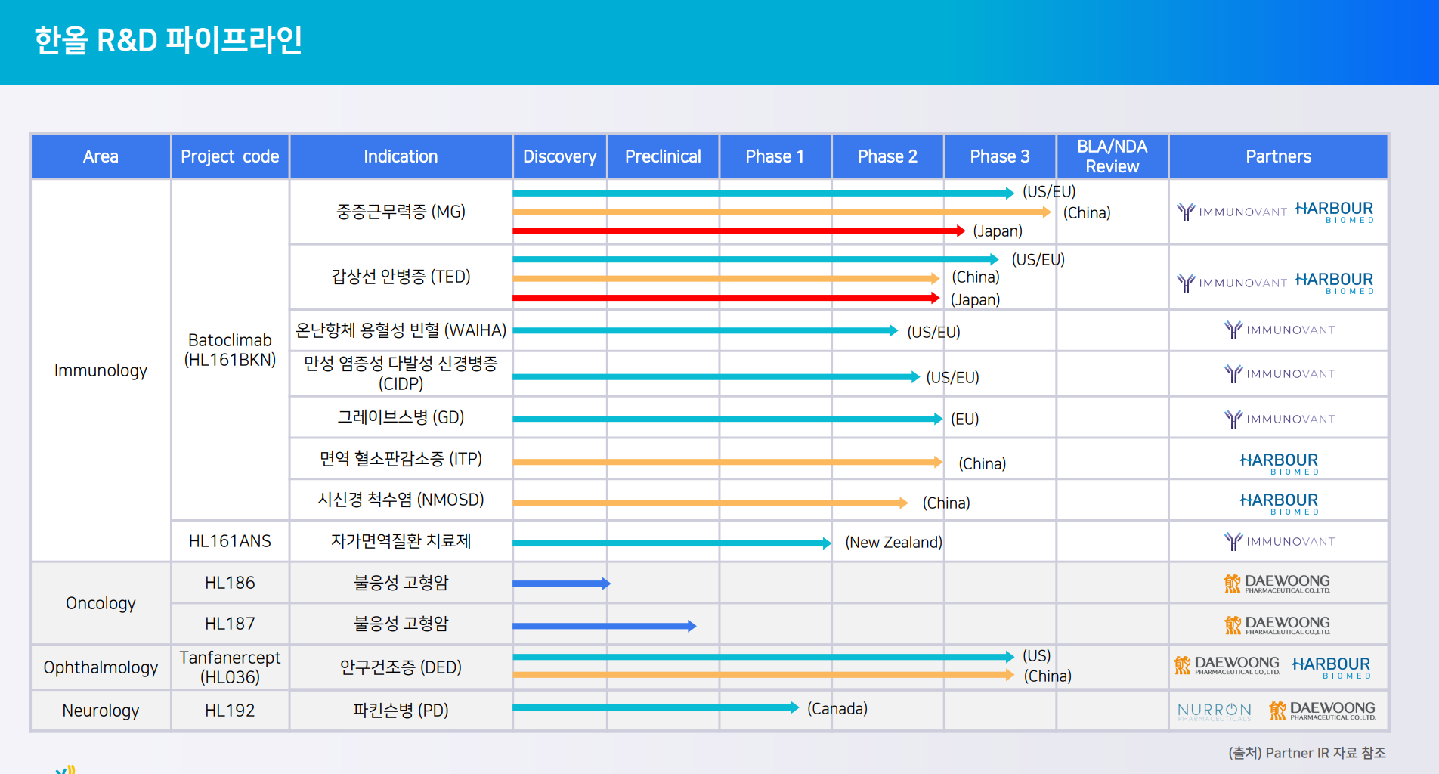Select the 만성 염증성 다발성 신경병증 (CIDP) indication
Image resolution: width=1439 pixels, height=774 pixels.
click(x=401, y=373)
